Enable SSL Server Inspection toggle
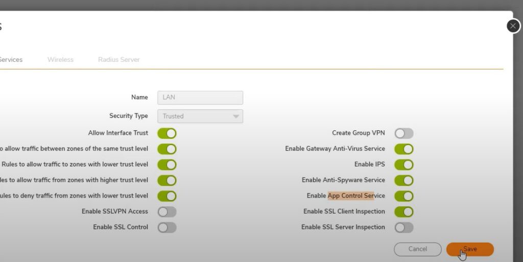Viewport: 523px width, 262px height. click(403, 227)
